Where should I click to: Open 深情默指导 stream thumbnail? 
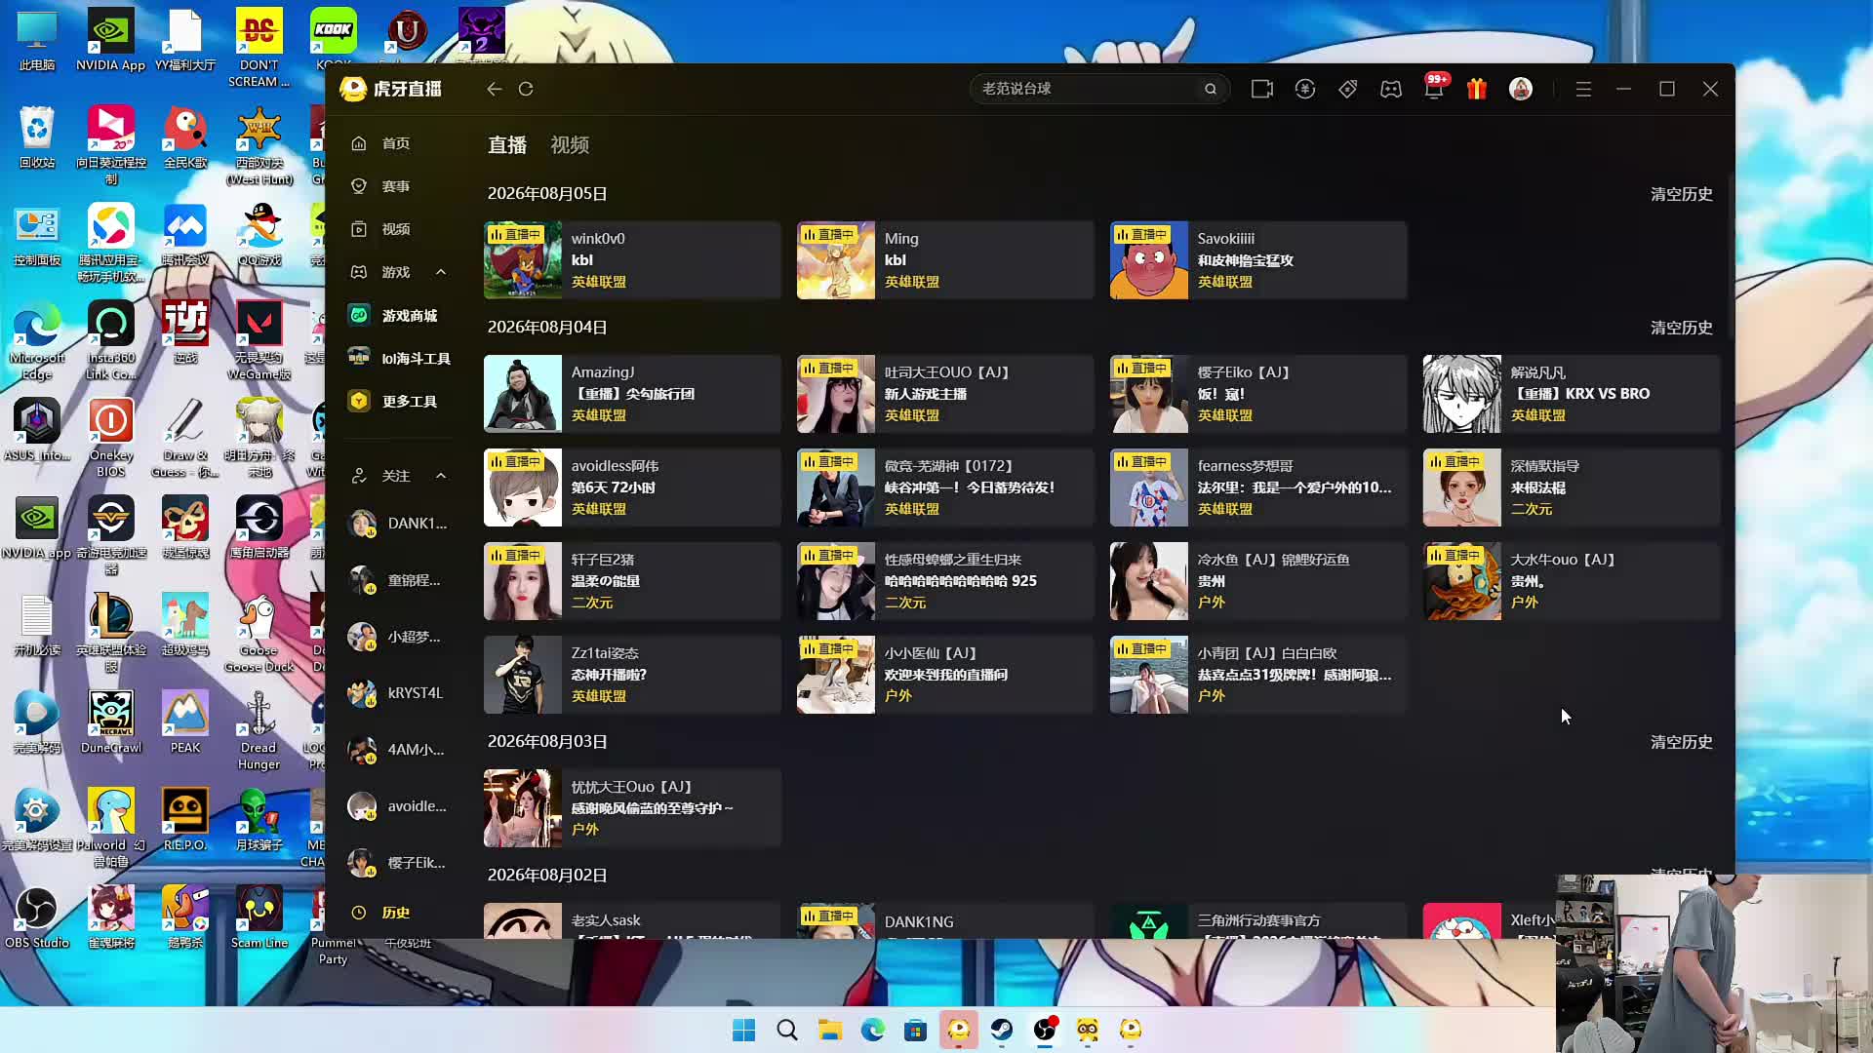[x=1462, y=487]
